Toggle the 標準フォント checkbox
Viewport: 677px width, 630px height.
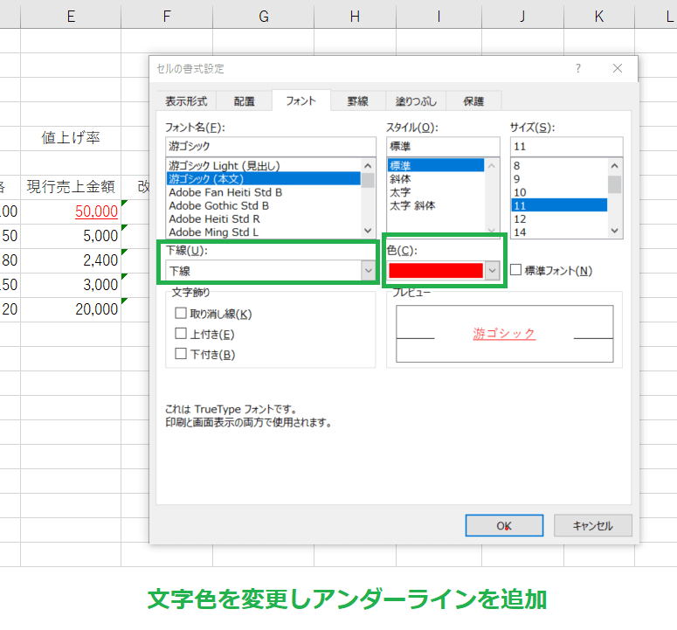click(515, 270)
